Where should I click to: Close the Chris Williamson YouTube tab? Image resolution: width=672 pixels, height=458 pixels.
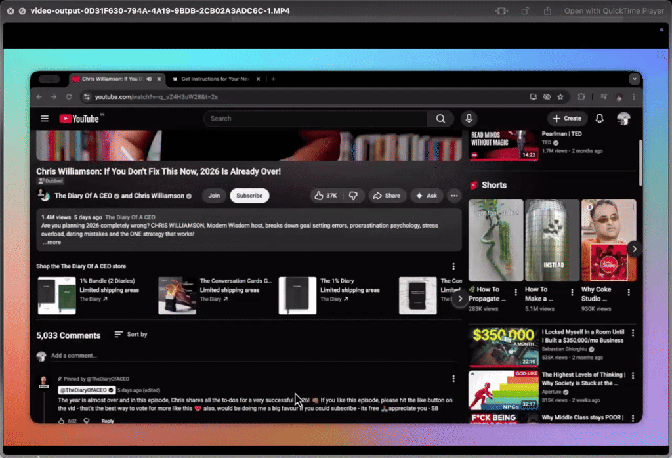click(x=159, y=79)
